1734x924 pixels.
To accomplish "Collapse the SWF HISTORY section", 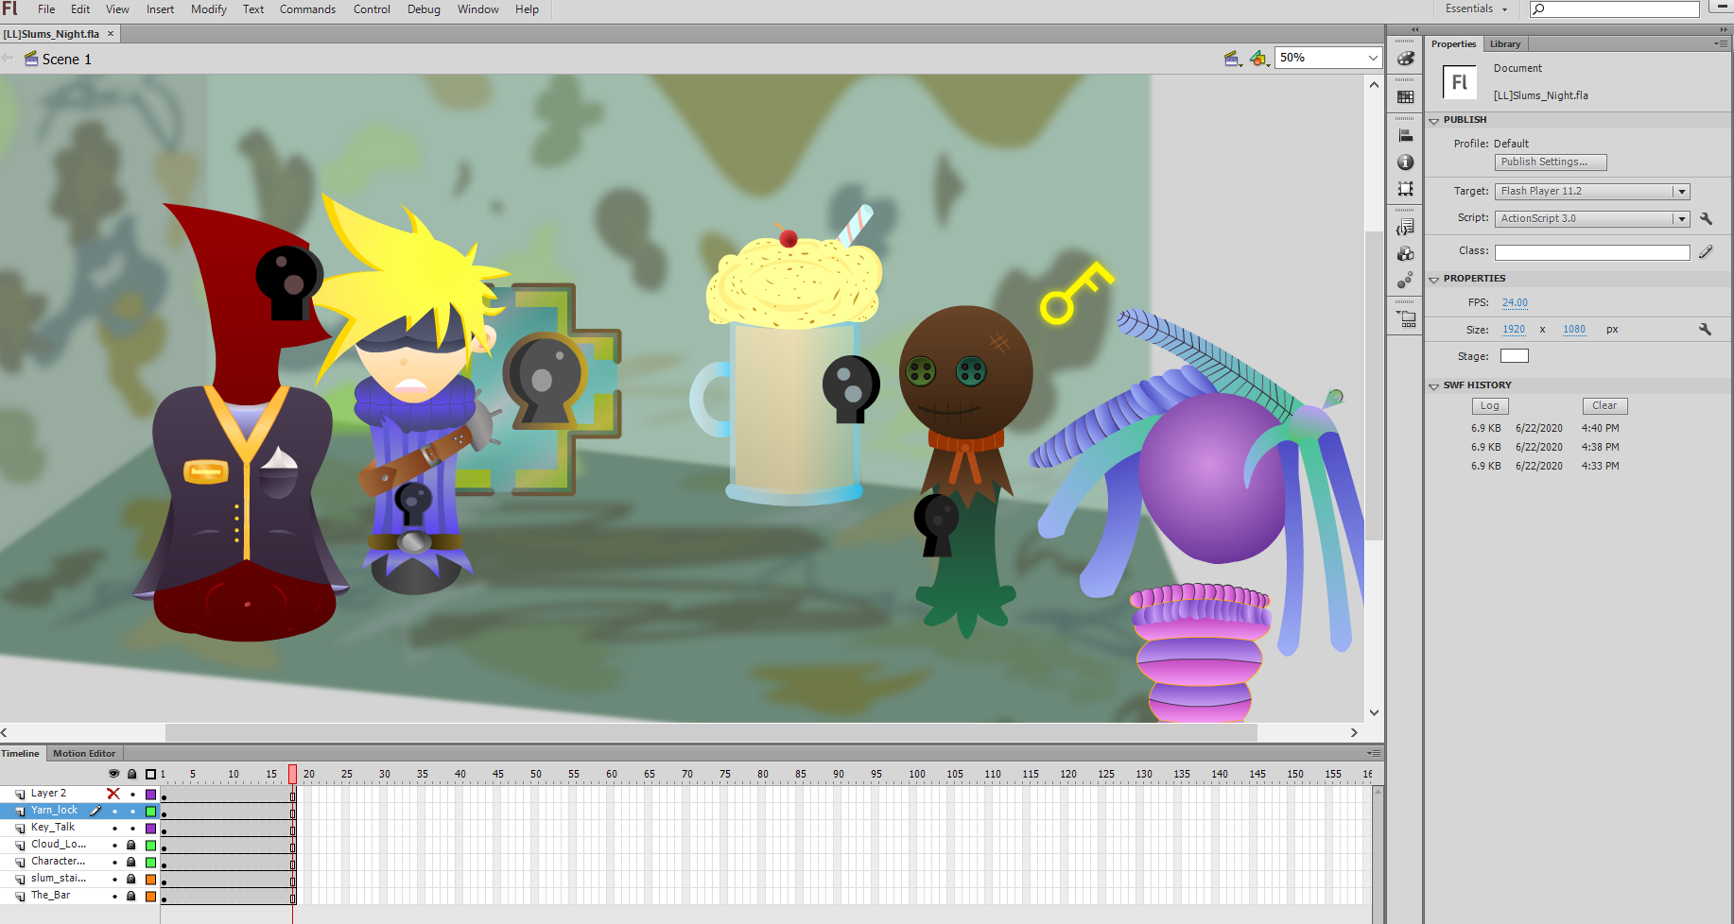I will click(1433, 385).
